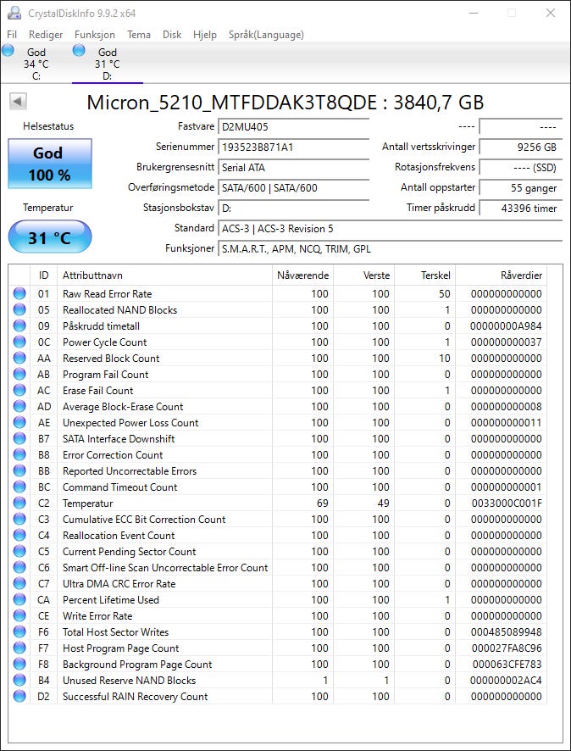Open the Fil menu

tap(12, 35)
